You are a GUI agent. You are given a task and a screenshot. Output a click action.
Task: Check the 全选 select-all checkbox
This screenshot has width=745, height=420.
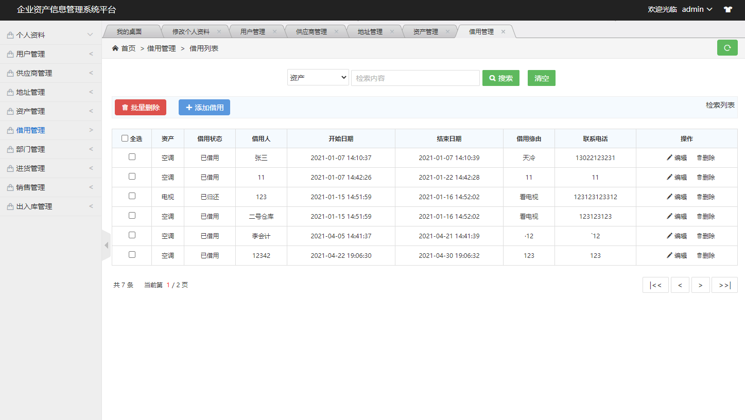coord(125,138)
